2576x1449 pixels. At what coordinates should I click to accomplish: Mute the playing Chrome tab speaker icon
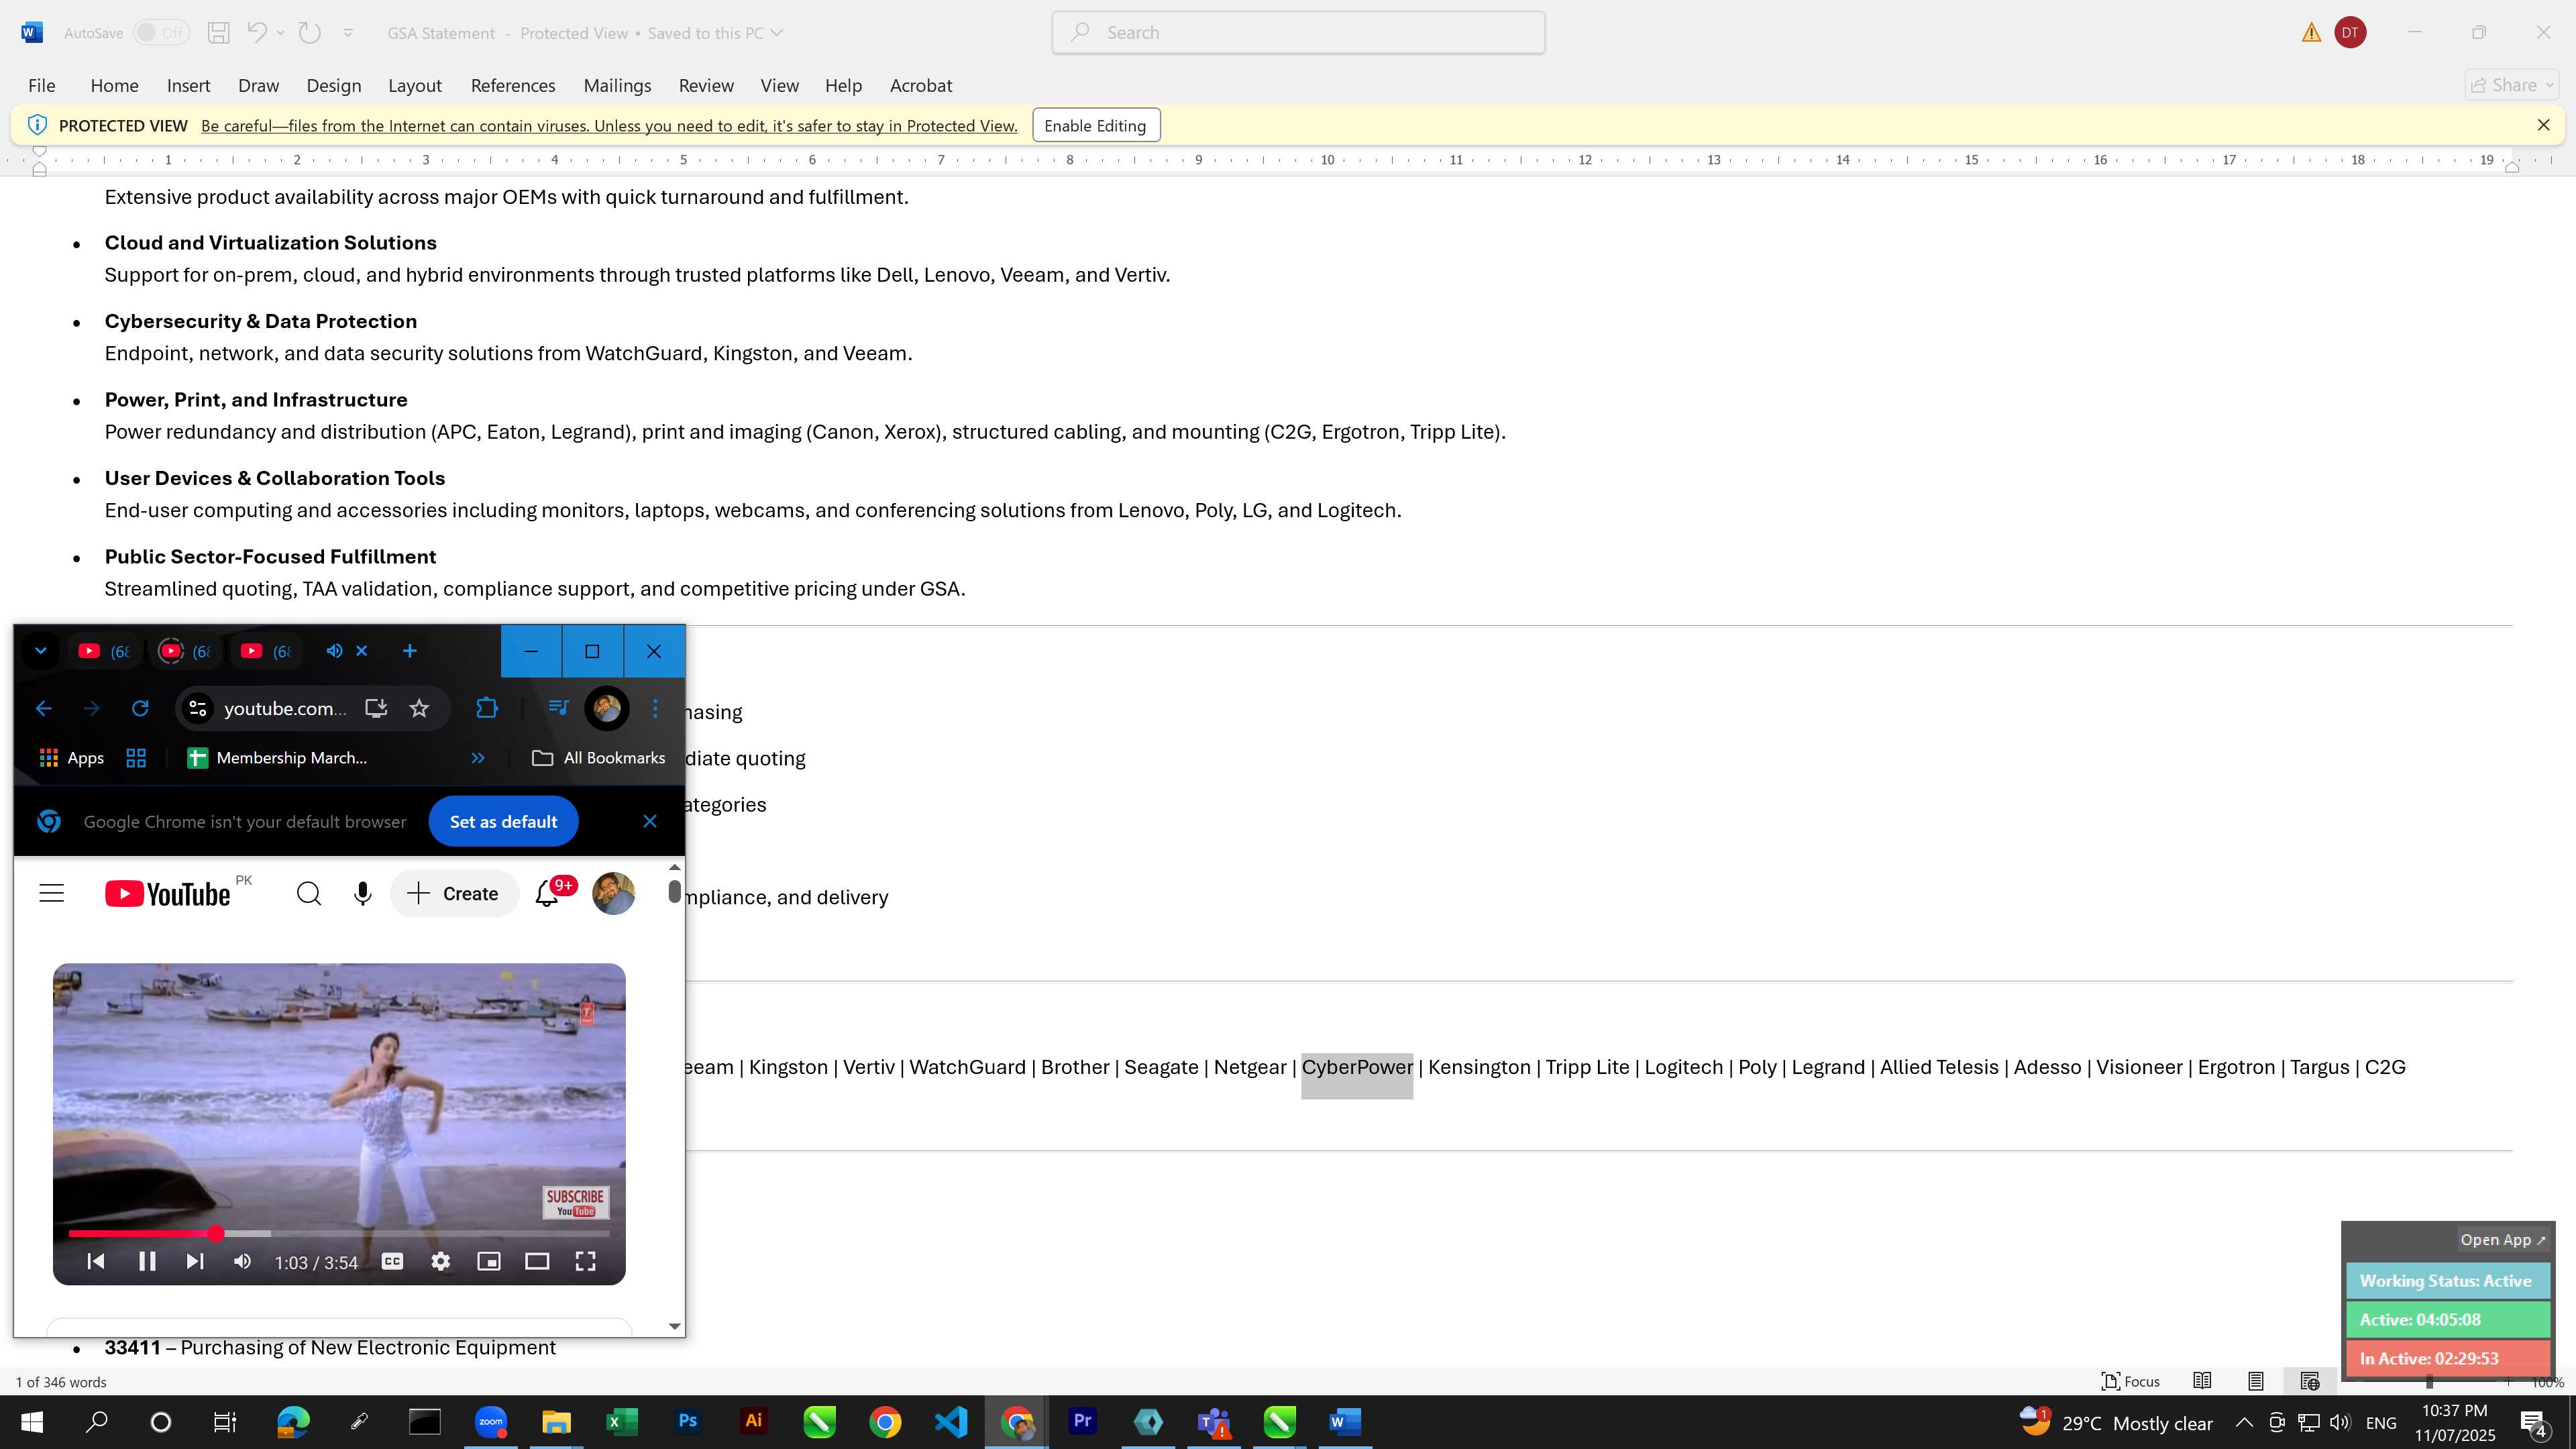(335, 651)
